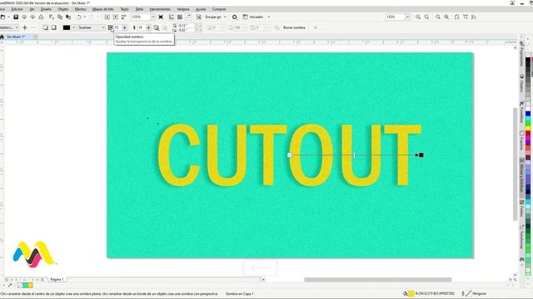The image size is (533, 299).
Task: Toggle show guidelines button
Action: (189, 17)
